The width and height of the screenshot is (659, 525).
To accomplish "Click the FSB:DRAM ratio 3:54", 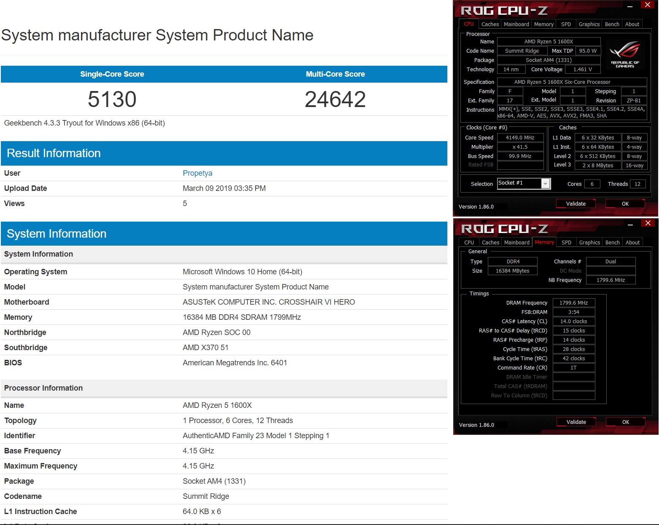I will [x=573, y=312].
